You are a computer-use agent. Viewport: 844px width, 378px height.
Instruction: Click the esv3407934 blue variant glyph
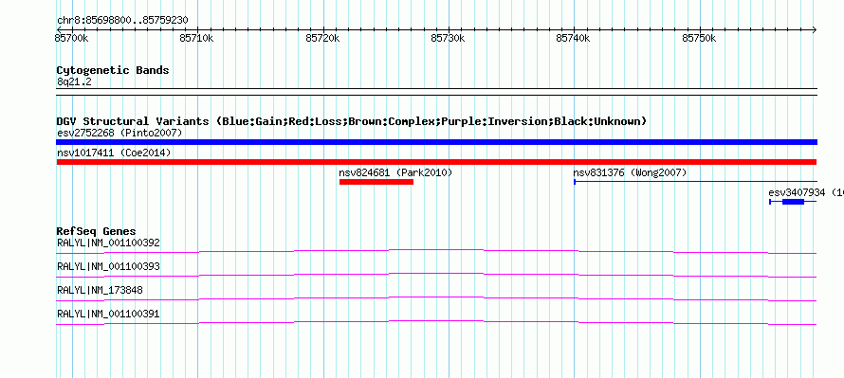point(793,202)
